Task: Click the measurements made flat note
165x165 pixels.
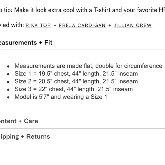Action: point(88,66)
